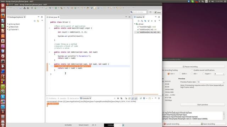
Task: Open the hotkey letter dropdown in recorder
Action: click(219, 74)
